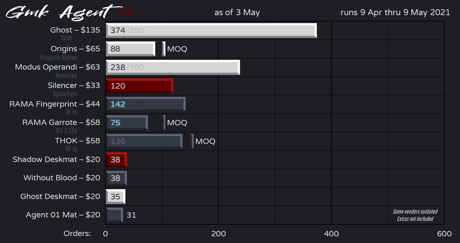Click the "Some vendors outdated" note
Screen dimensions: 460x243
pyautogui.click(x=415, y=212)
